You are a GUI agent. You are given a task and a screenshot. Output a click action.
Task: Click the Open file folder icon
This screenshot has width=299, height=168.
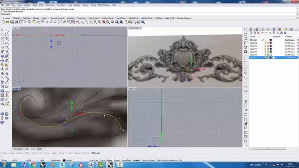pyautogui.click(x=7, y=22)
